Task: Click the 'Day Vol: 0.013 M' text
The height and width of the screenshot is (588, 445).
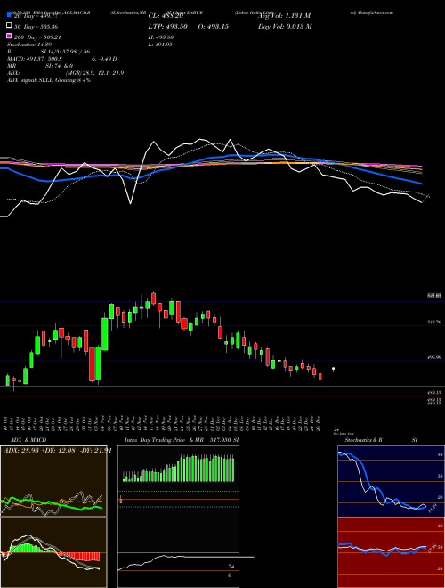Action: [x=285, y=26]
